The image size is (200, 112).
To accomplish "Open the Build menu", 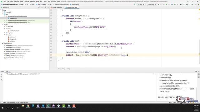I will [37, 2].
